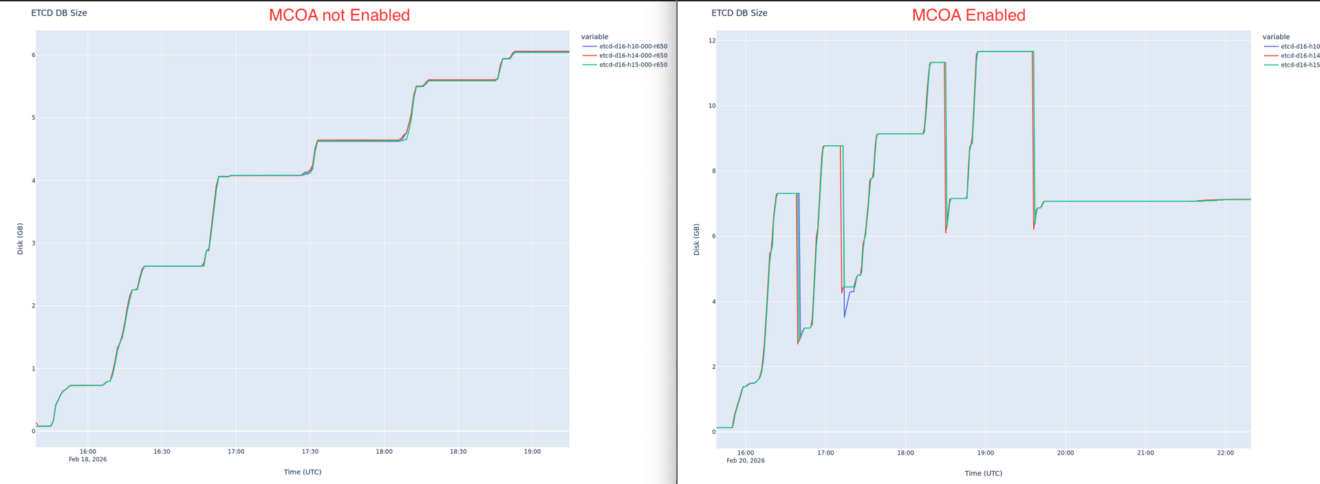The image size is (1320, 484).
Task: Click the 'Feb 18, 2026' date label
Action: [x=88, y=459]
